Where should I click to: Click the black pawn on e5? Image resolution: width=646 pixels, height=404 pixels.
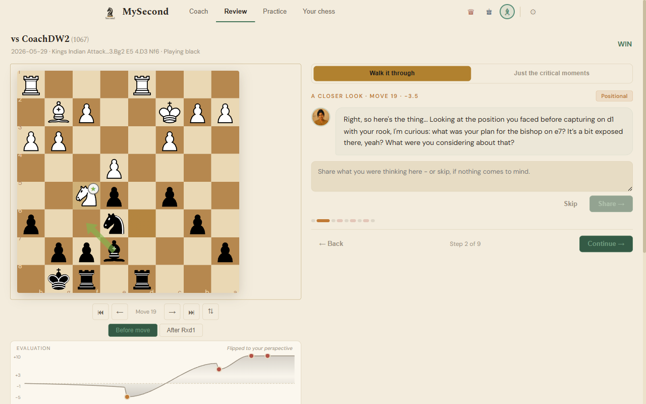click(x=114, y=196)
